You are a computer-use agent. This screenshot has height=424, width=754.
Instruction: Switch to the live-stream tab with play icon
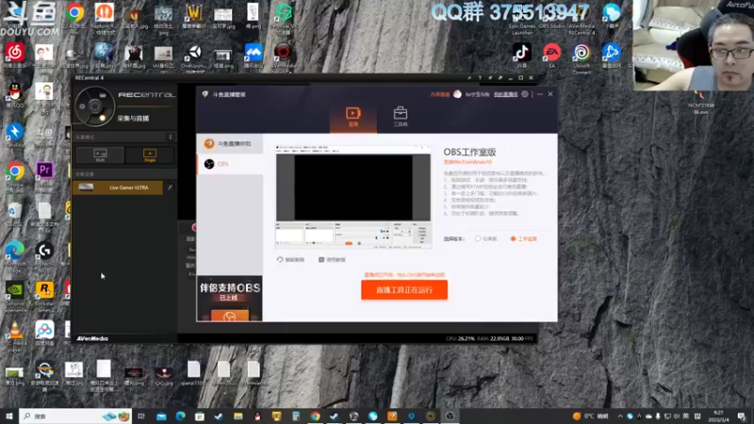352,117
